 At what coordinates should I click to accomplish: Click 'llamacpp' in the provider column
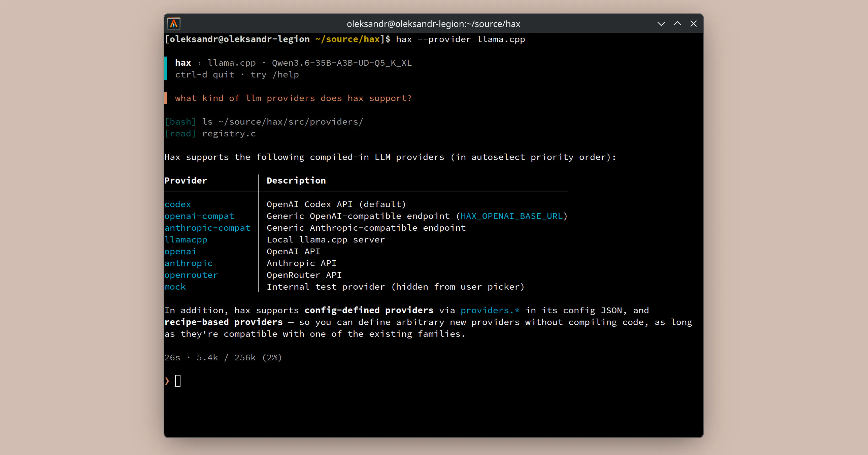(186, 240)
